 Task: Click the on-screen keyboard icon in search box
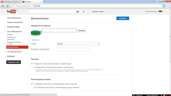pyautogui.click(x=77, y=12)
